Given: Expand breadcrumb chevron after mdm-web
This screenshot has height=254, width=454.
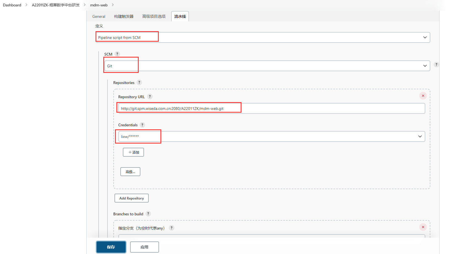Looking at the screenshot, I should click(x=113, y=5).
